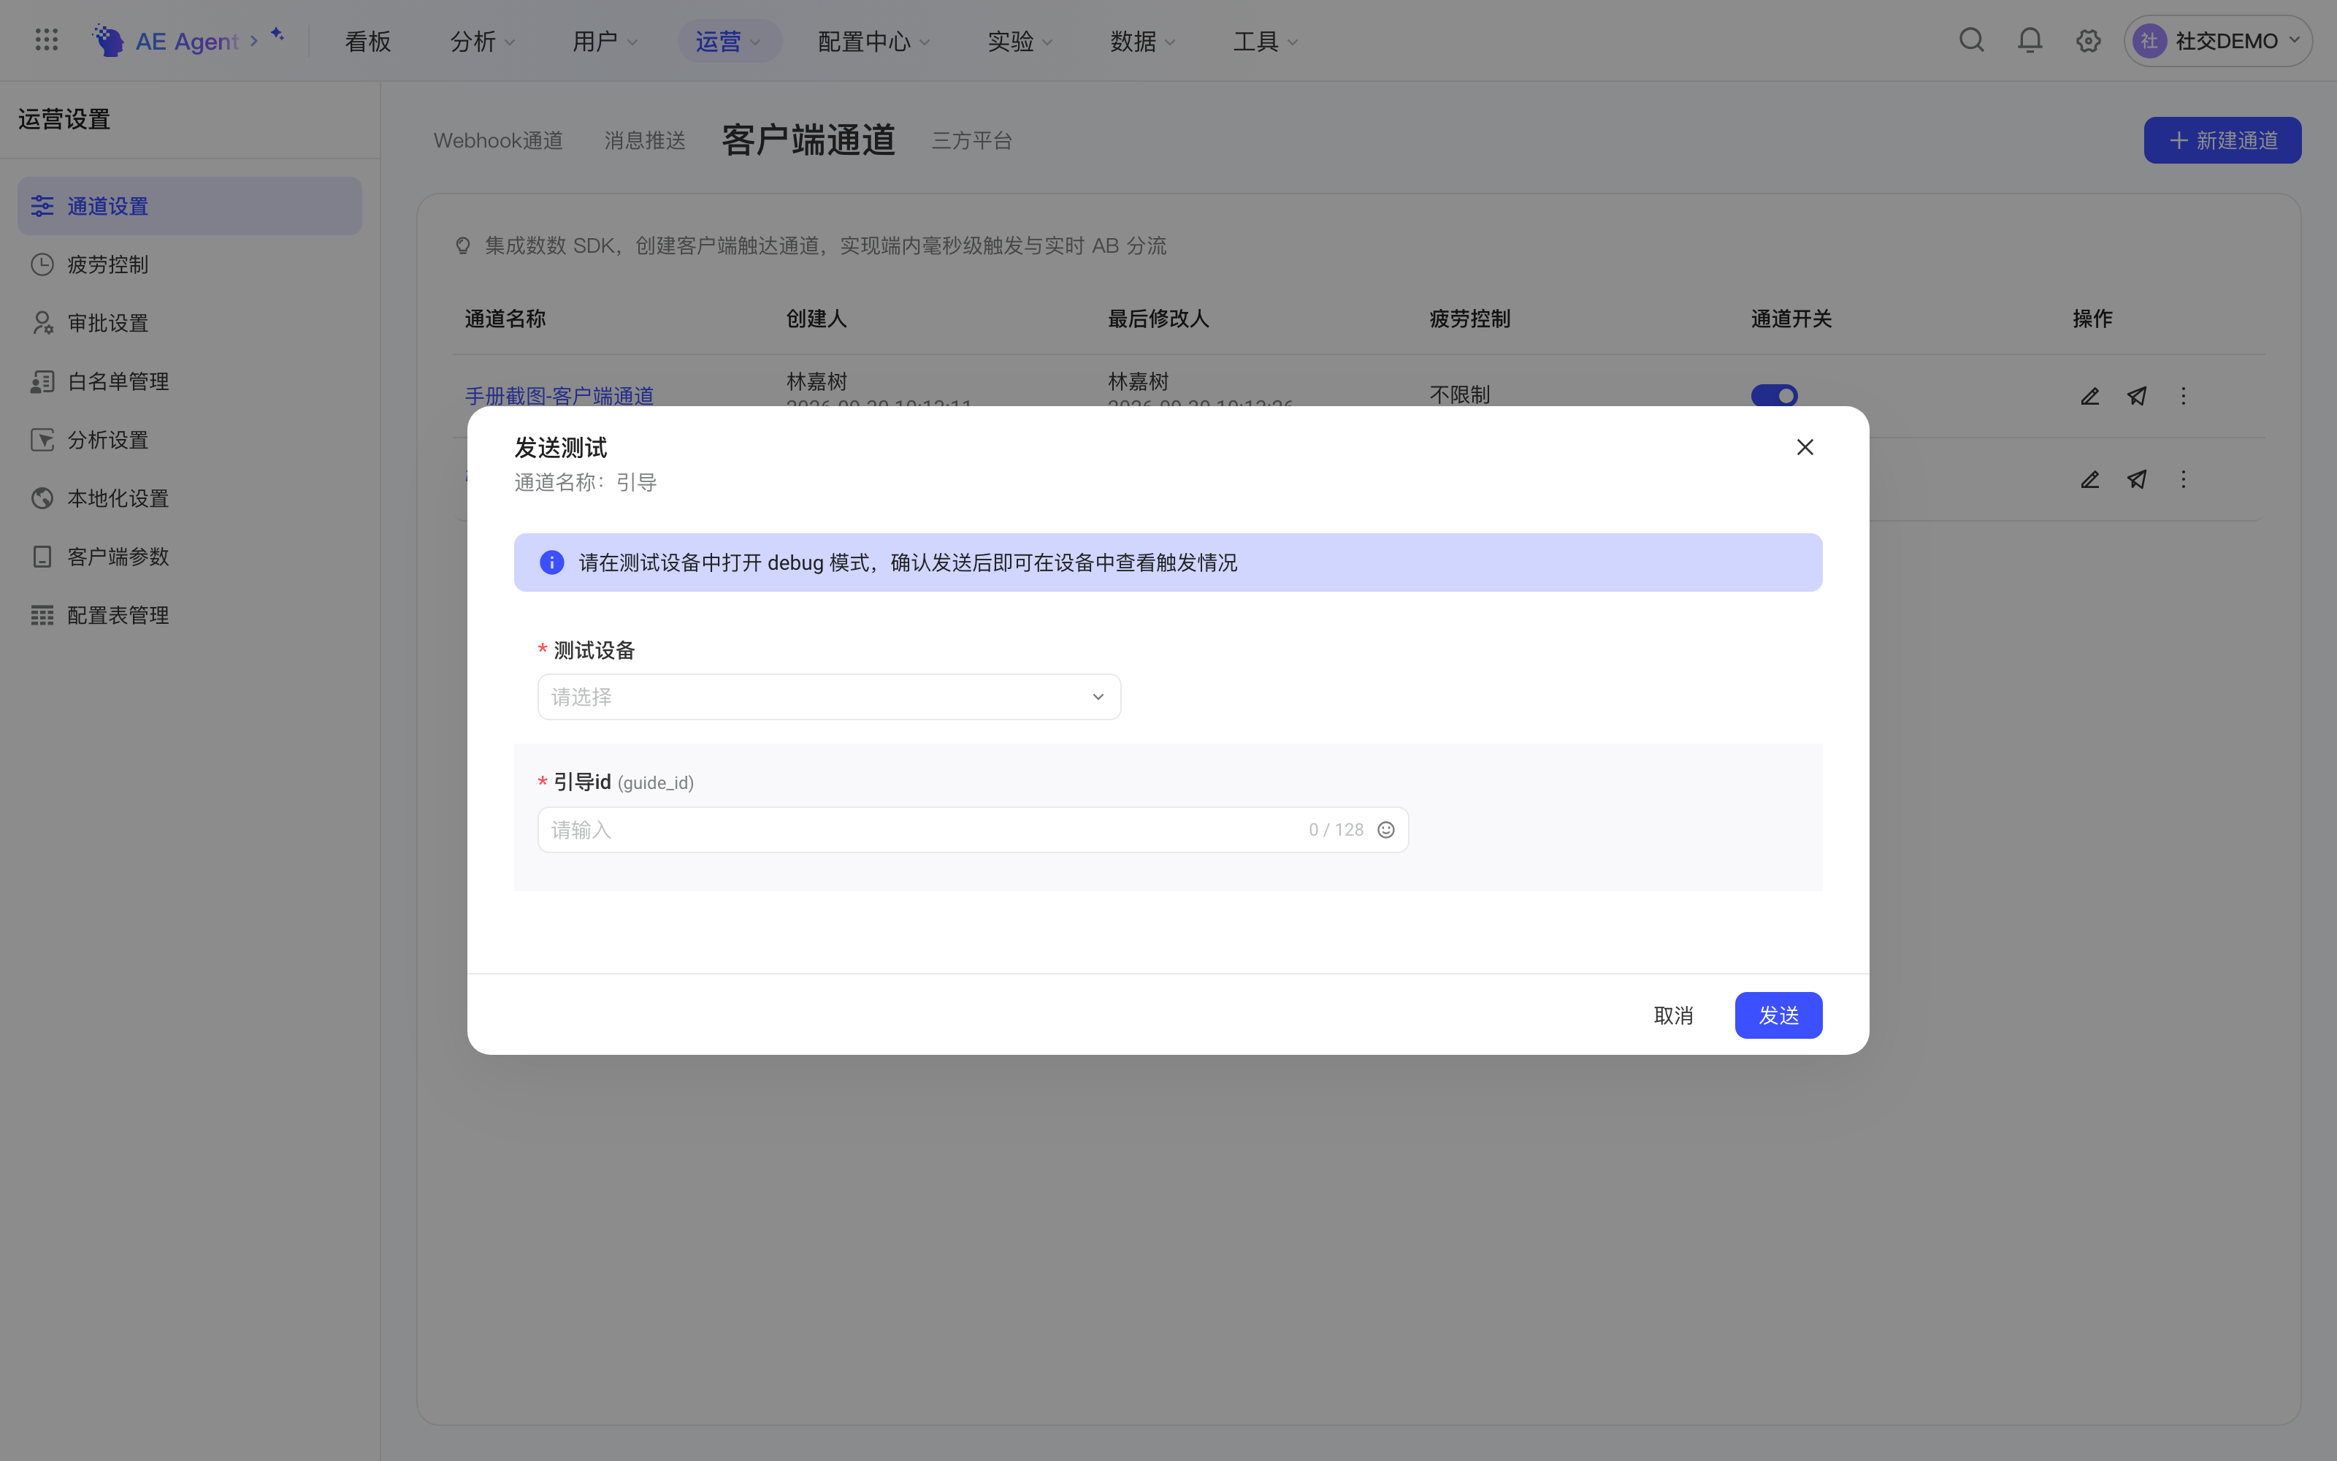Expand the 工具 menu
Screen dimensions: 2337x1461
coord(1265,42)
